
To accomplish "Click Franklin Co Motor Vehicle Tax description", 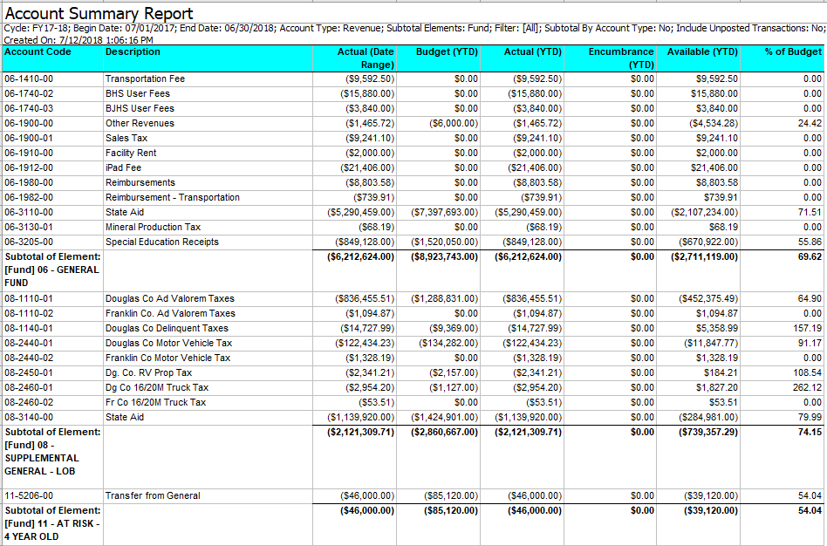I will [167, 357].
